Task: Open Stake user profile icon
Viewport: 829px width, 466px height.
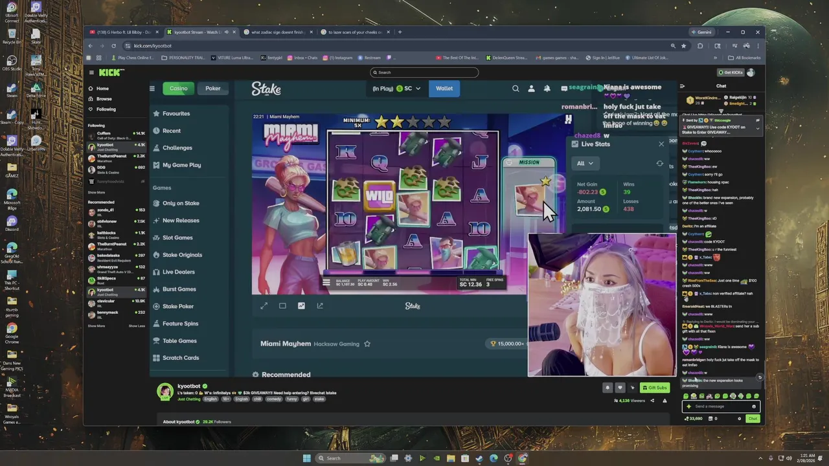Action: 531,89
